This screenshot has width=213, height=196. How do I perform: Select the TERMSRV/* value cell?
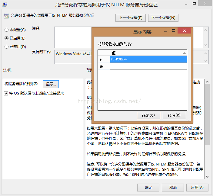148,59
